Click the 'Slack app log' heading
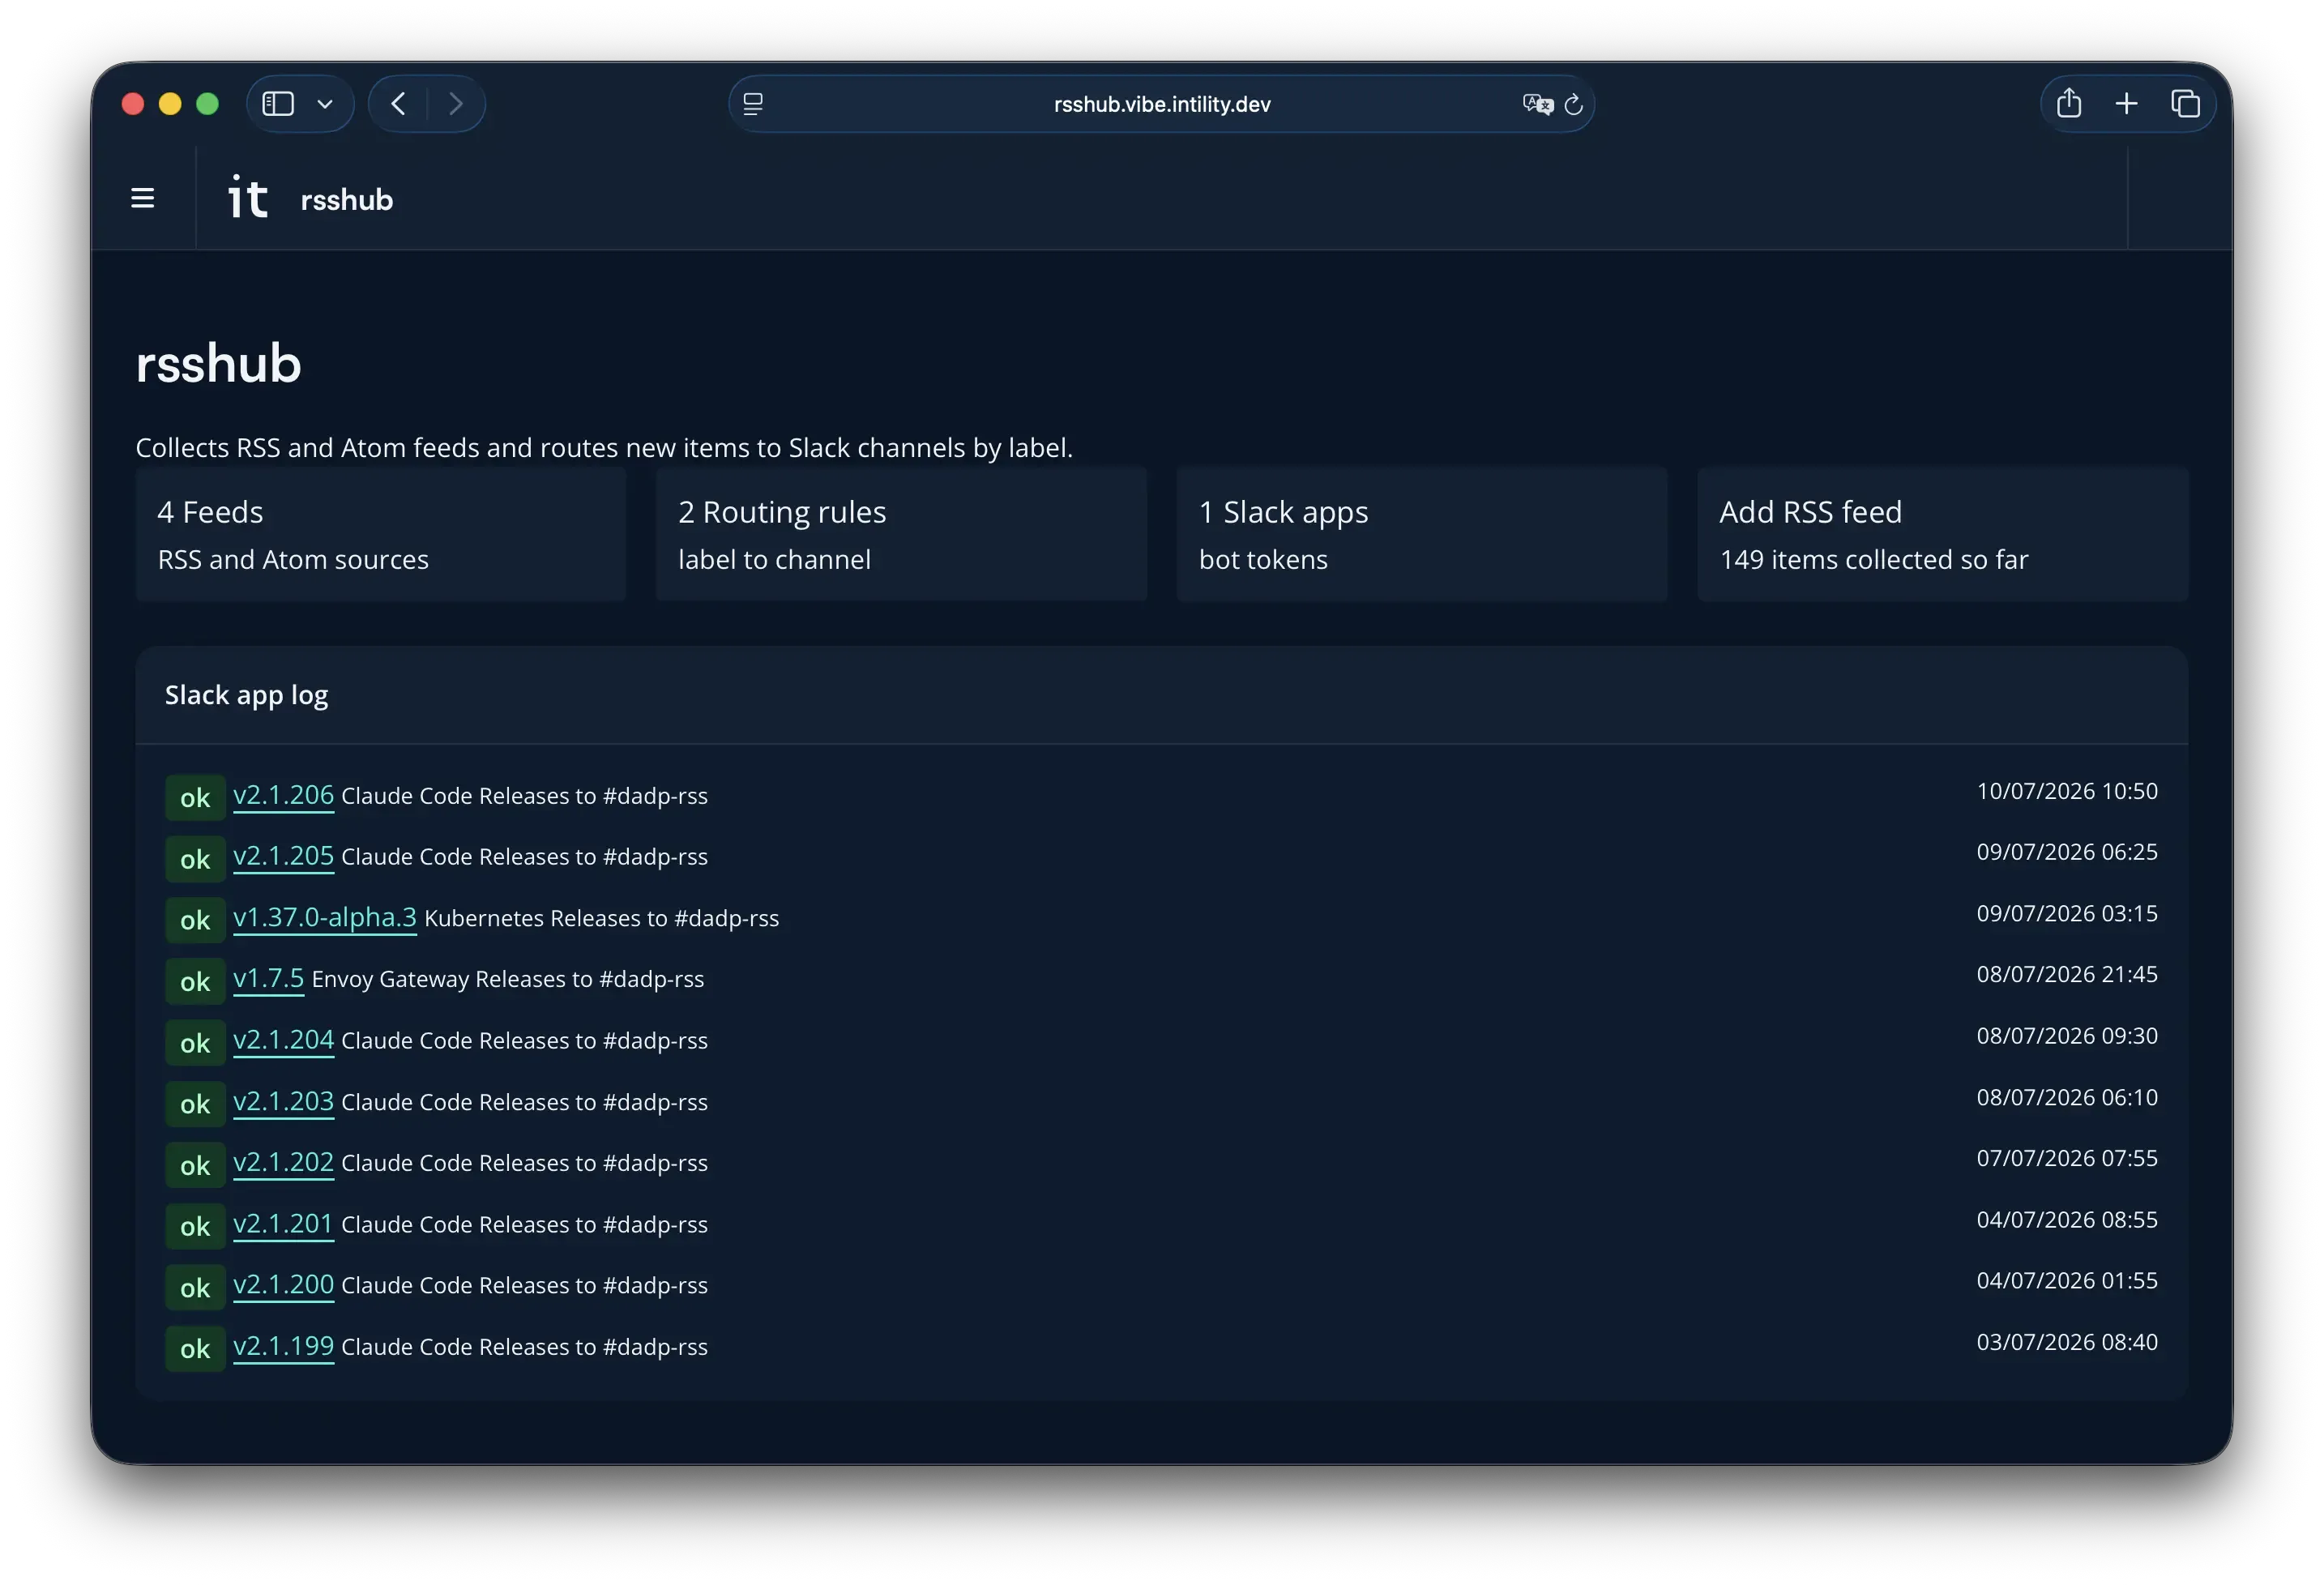2324x1585 pixels. click(x=246, y=695)
